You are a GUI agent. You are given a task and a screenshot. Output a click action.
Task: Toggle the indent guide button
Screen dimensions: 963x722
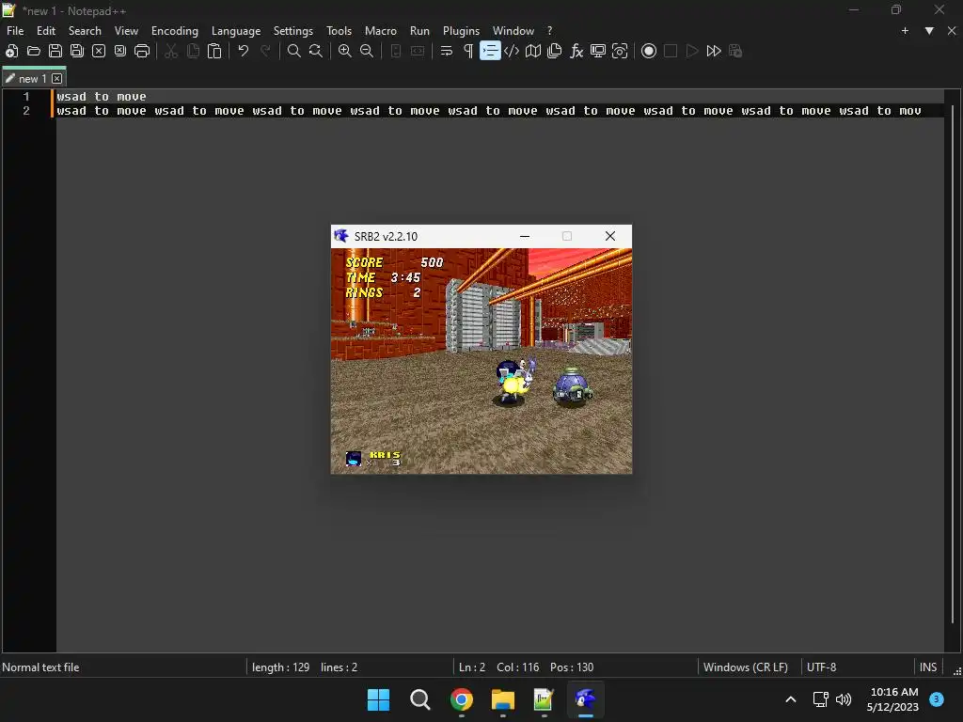pyautogui.click(x=490, y=51)
